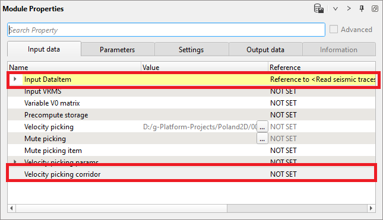Click the Value column header
This screenshot has width=383, height=220.
point(204,67)
